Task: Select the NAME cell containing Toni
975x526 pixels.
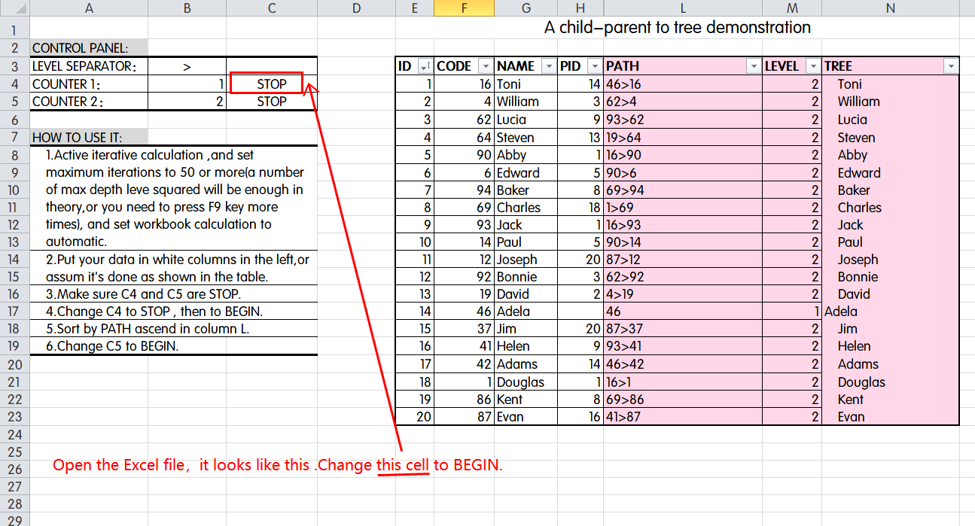Action: pos(525,84)
